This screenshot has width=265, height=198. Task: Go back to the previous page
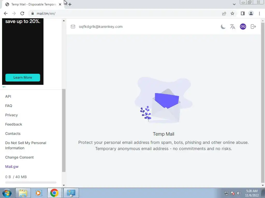(x=6, y=13)
